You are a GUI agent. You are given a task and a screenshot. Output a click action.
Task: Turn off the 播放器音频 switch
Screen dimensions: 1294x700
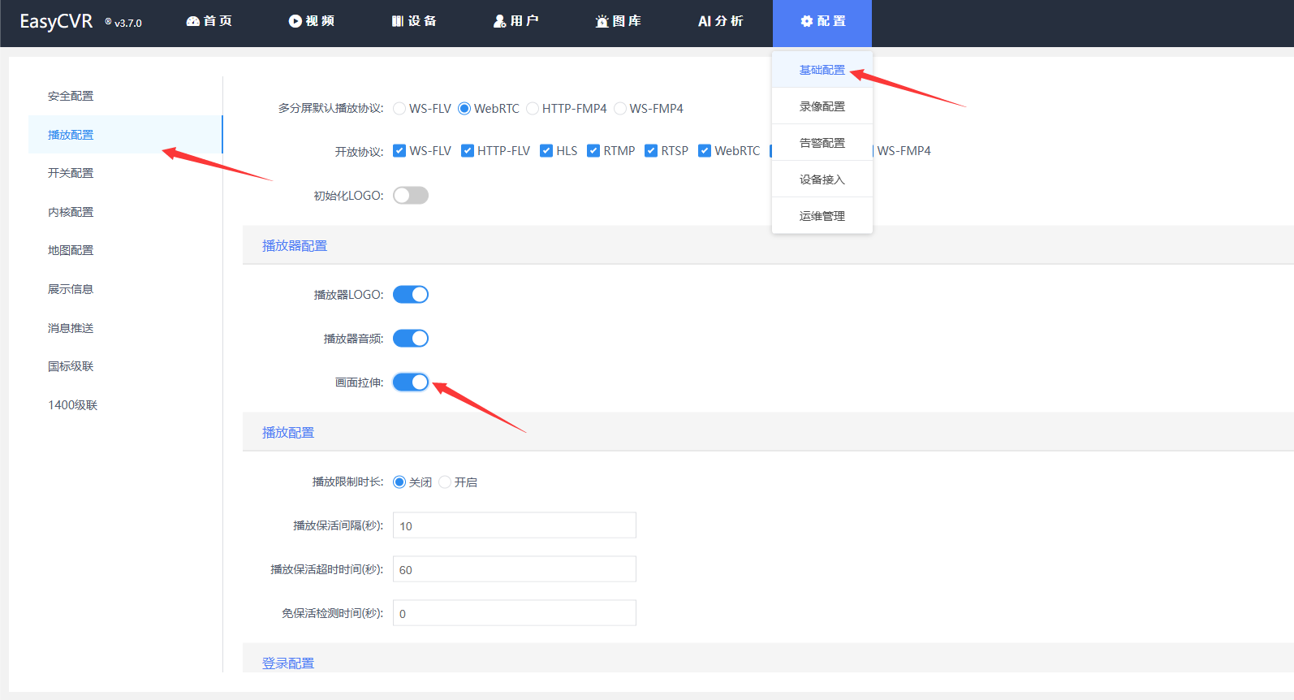click(411, 339)
